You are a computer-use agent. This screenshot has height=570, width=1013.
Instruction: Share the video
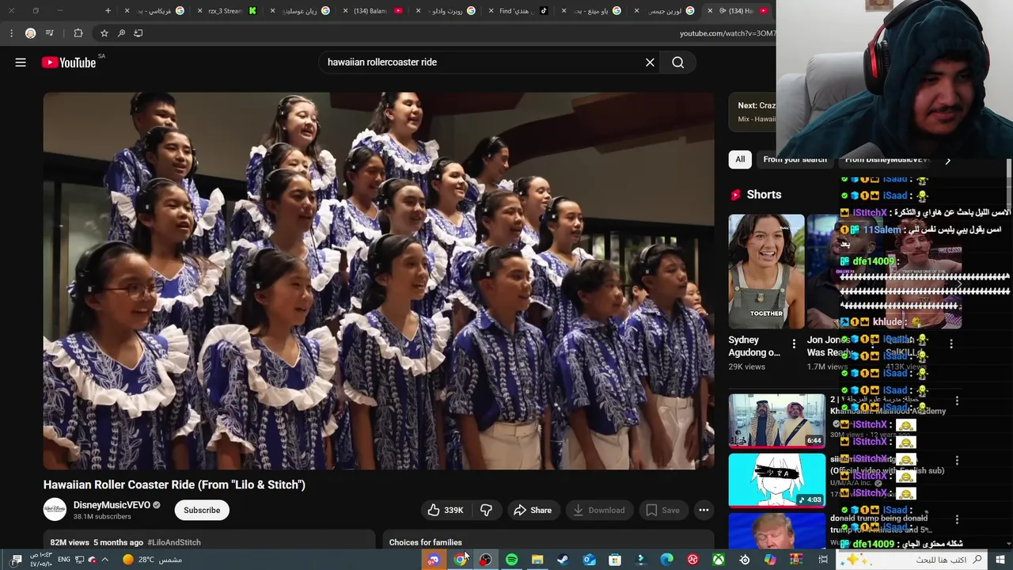pos(533,511)
